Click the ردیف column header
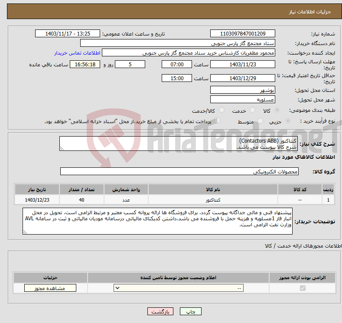342x323 pixels. (x=328, y=189)
